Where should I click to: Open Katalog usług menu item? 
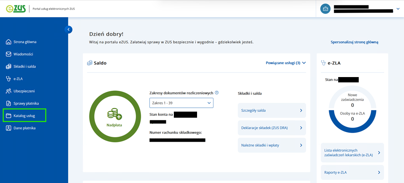(24, 115)
